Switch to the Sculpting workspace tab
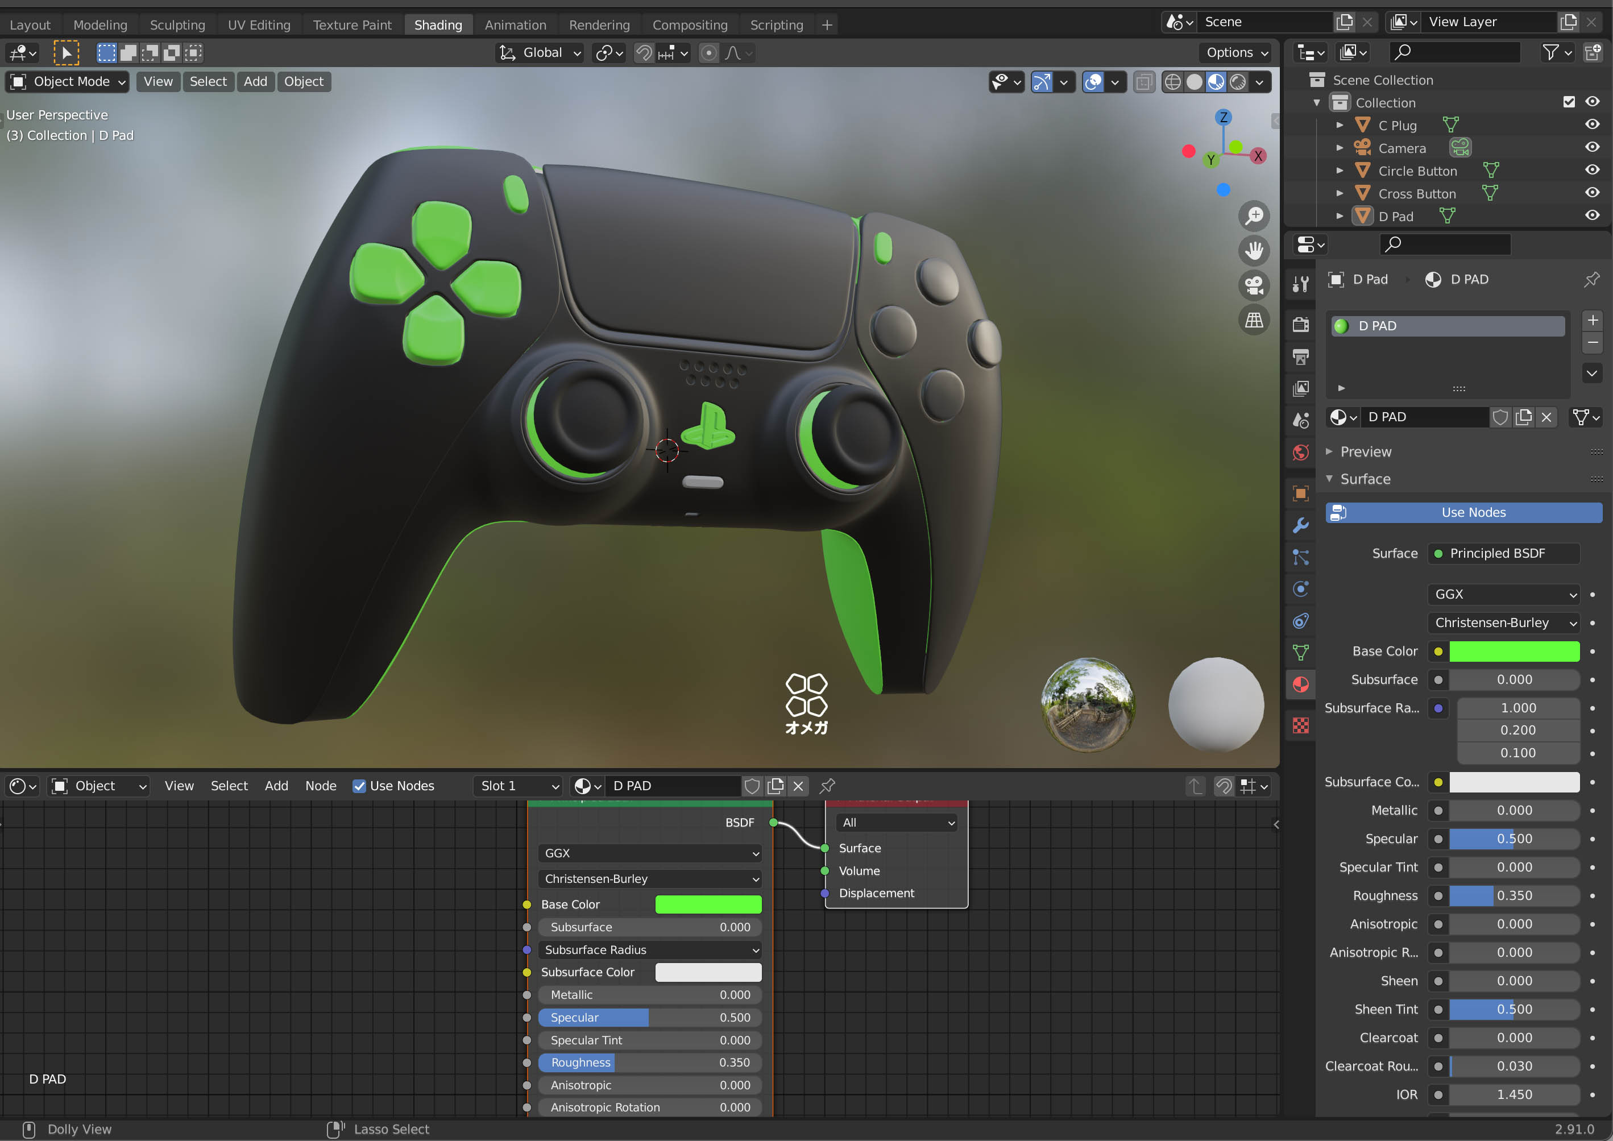The height and width of the screenshot is (1141, 1613). 178,24
